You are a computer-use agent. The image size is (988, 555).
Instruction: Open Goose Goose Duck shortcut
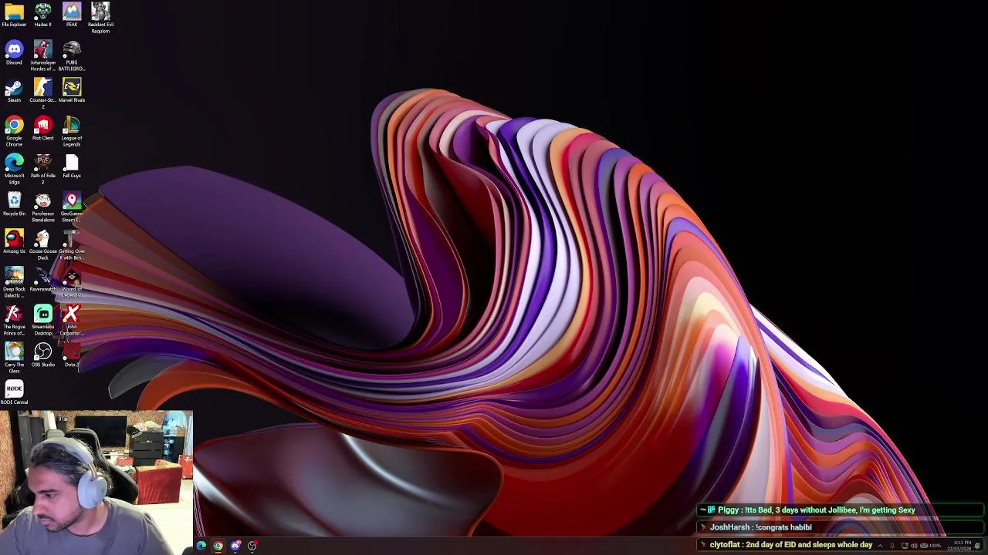(x=42, y=244)
